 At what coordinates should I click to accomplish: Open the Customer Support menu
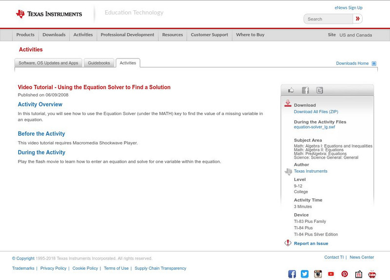[210, 35]
